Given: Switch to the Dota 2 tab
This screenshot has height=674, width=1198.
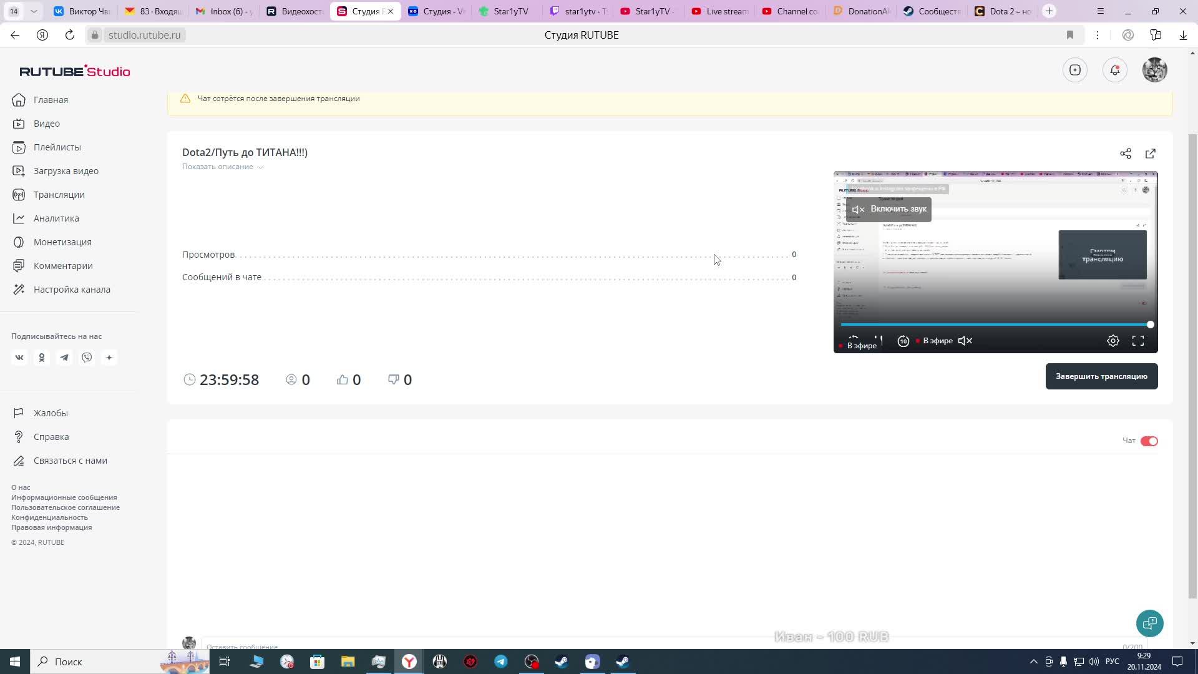Looking at the screenshot, I should click(x=1003, y=11).
